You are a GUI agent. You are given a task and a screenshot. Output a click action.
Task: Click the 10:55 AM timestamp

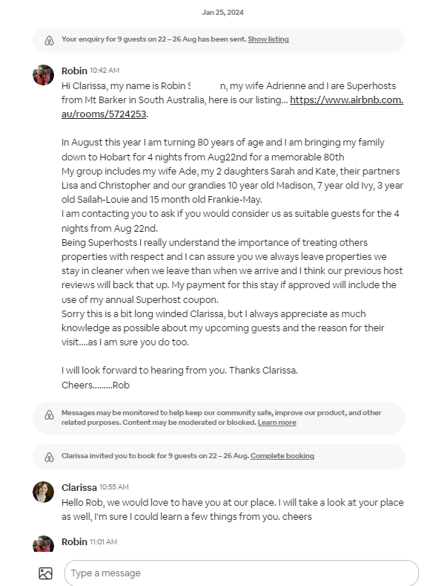(114, 487)
